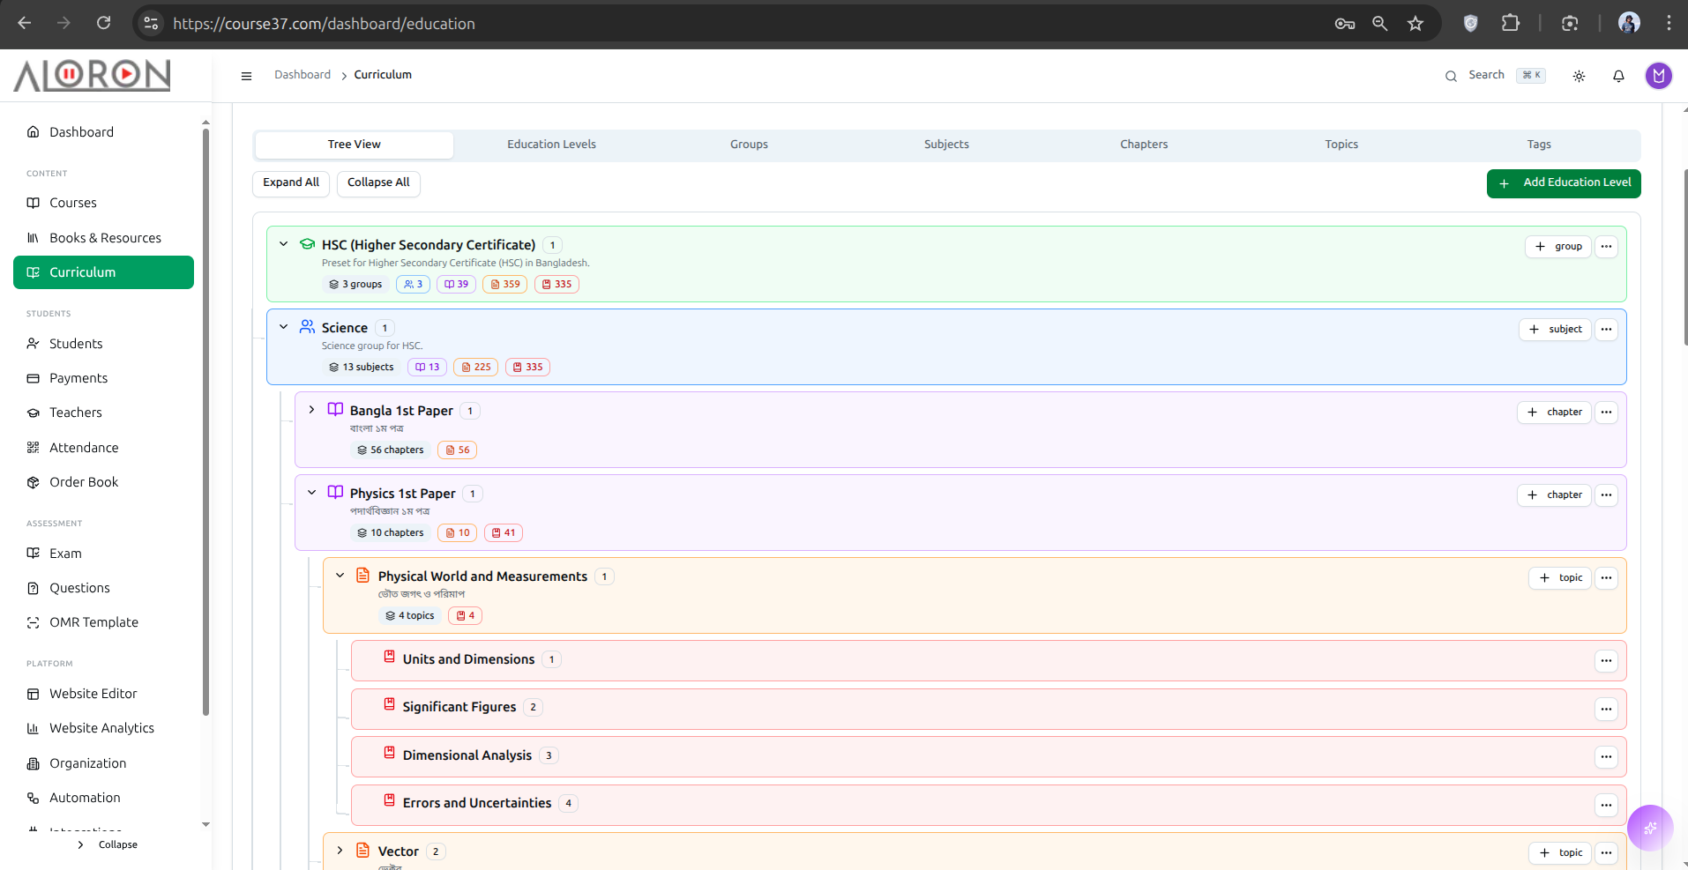Switch to the Education Levels tab
This screenshot has width=1688, height=870.
pos(551,145)
